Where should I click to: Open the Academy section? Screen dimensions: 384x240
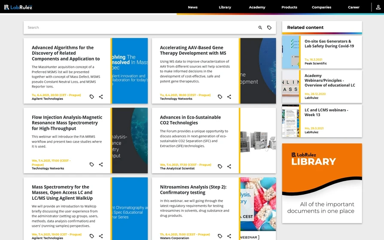[257, 7]
